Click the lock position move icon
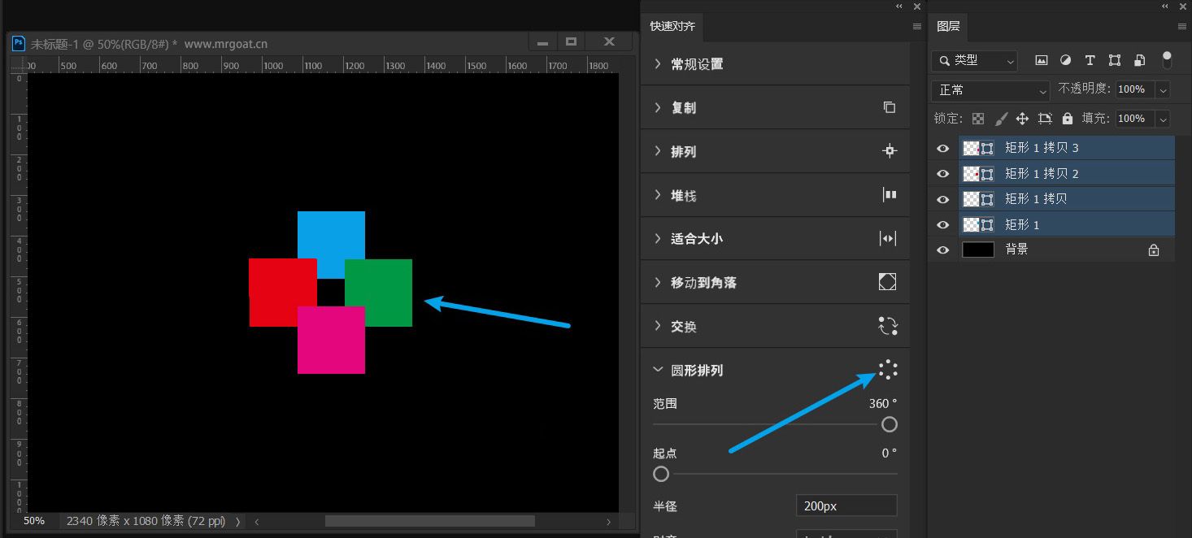The height and width of the screenshot is (538, 1192). click(1023, 119)
